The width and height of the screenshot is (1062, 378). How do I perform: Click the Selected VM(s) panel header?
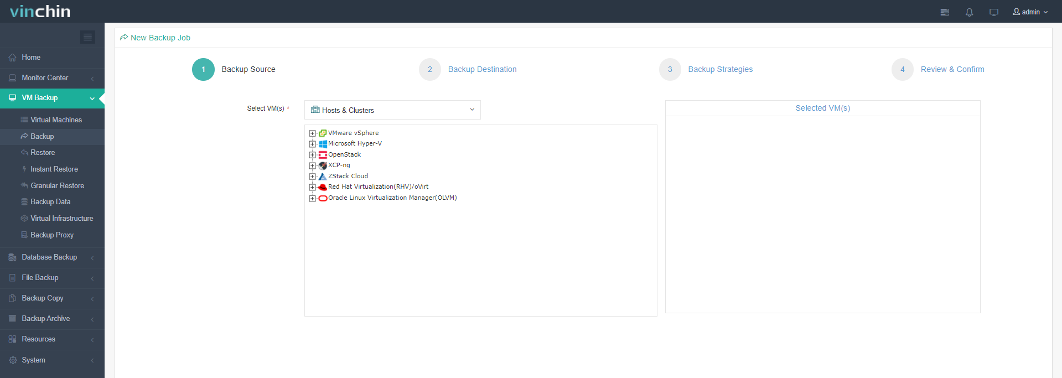(822, 108)
